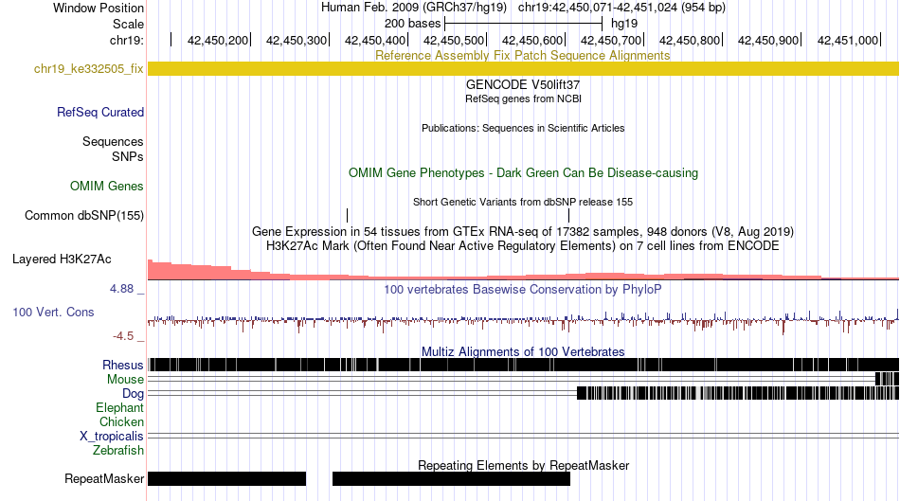Click the RefSeq genes from NCBI title
The width and height of the screenshot is (900, 501).
point(523,98)
